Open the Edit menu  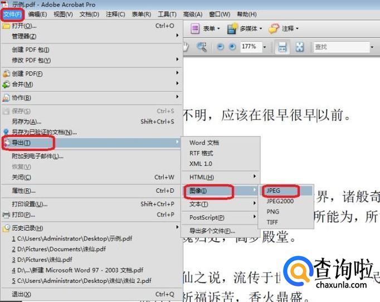point(37,14)
